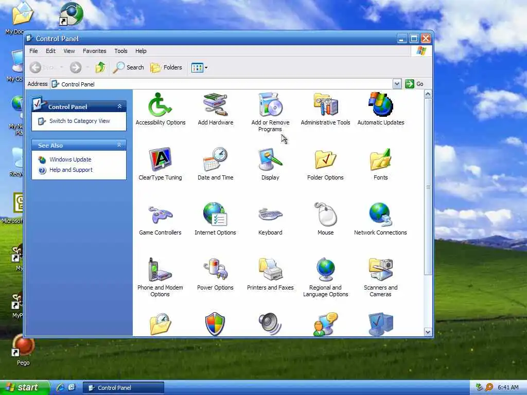Click the scrollbar up arrow
Image resolution: width=527 pixels, height=395 pixels.
click(x=428, y=94)
